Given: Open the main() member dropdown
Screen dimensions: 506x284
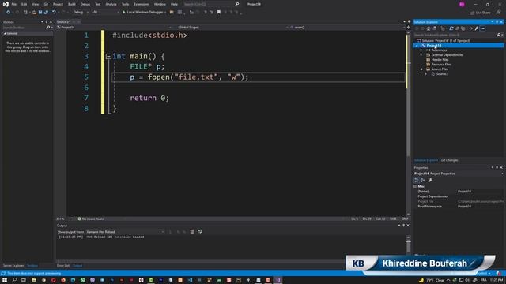Looking at the screenshot, I should 347,28.
